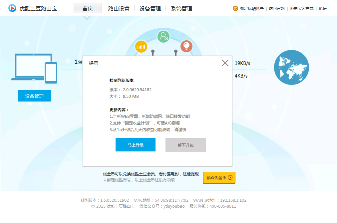The image size is (337, 223).
Task: Click the 微信公众号 ytluyoubao text
Action: tap(162, 206)
